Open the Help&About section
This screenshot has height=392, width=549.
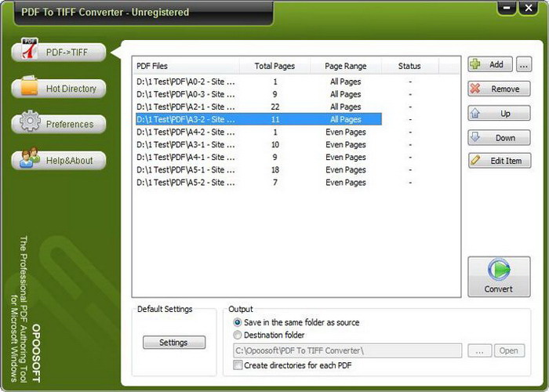click(59, 161)
